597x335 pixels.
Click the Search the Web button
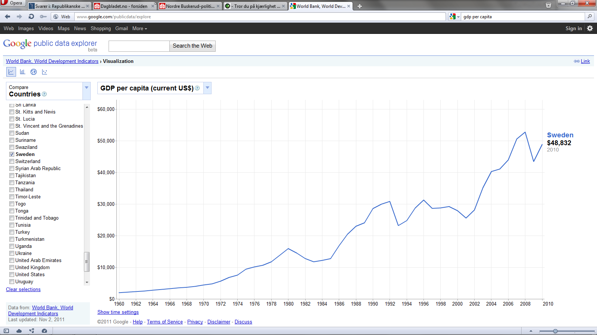193,46
